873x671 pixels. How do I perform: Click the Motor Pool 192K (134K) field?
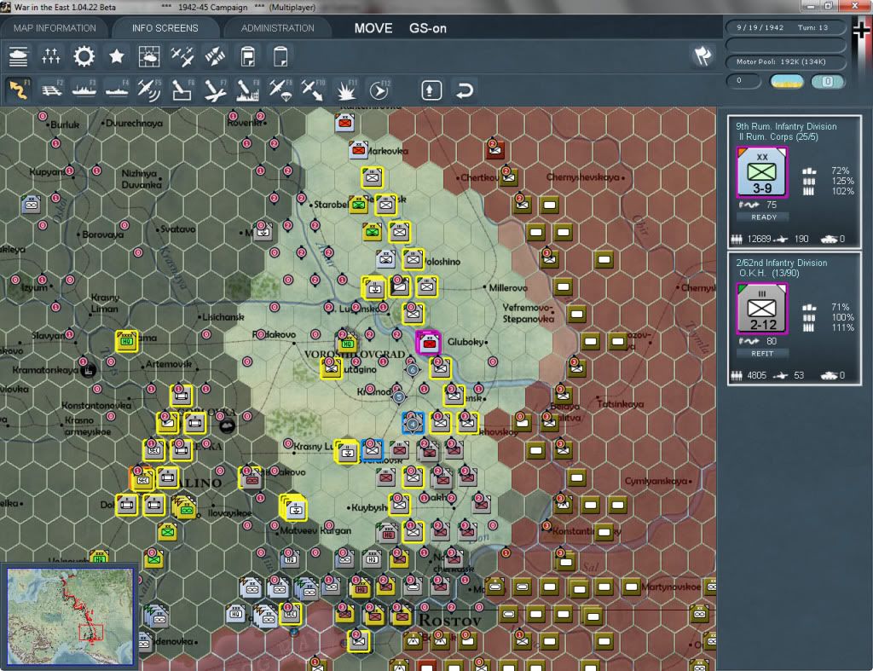[x=785, y=61]
